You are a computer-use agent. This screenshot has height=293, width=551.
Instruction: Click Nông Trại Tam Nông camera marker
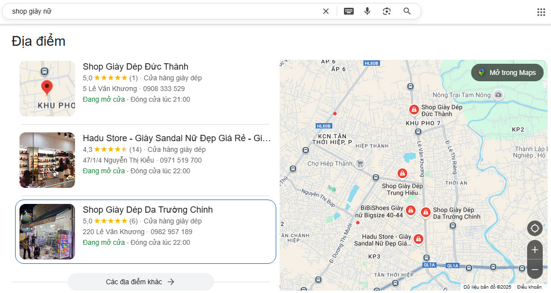point(498,95)
